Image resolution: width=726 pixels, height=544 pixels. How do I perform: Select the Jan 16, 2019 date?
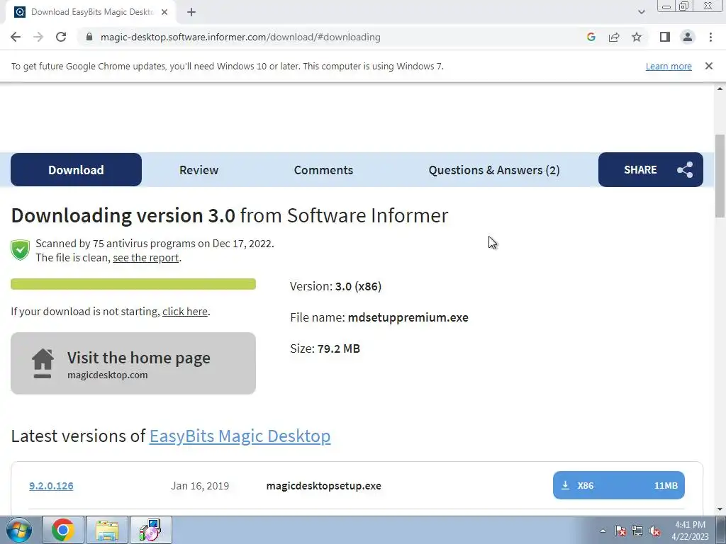pyautogui.click(x=200, y=486)
